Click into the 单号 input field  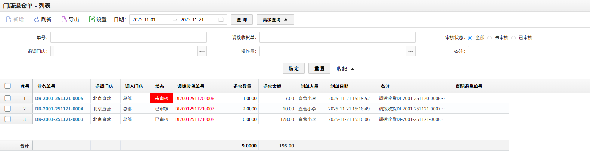click(128, 37)
